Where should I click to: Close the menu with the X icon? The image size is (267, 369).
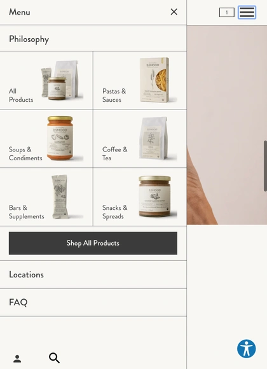174,11
